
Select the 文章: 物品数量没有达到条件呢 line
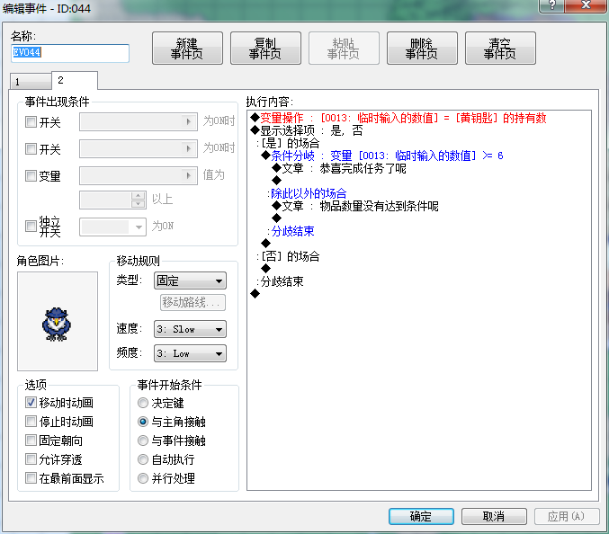point(355,206)
